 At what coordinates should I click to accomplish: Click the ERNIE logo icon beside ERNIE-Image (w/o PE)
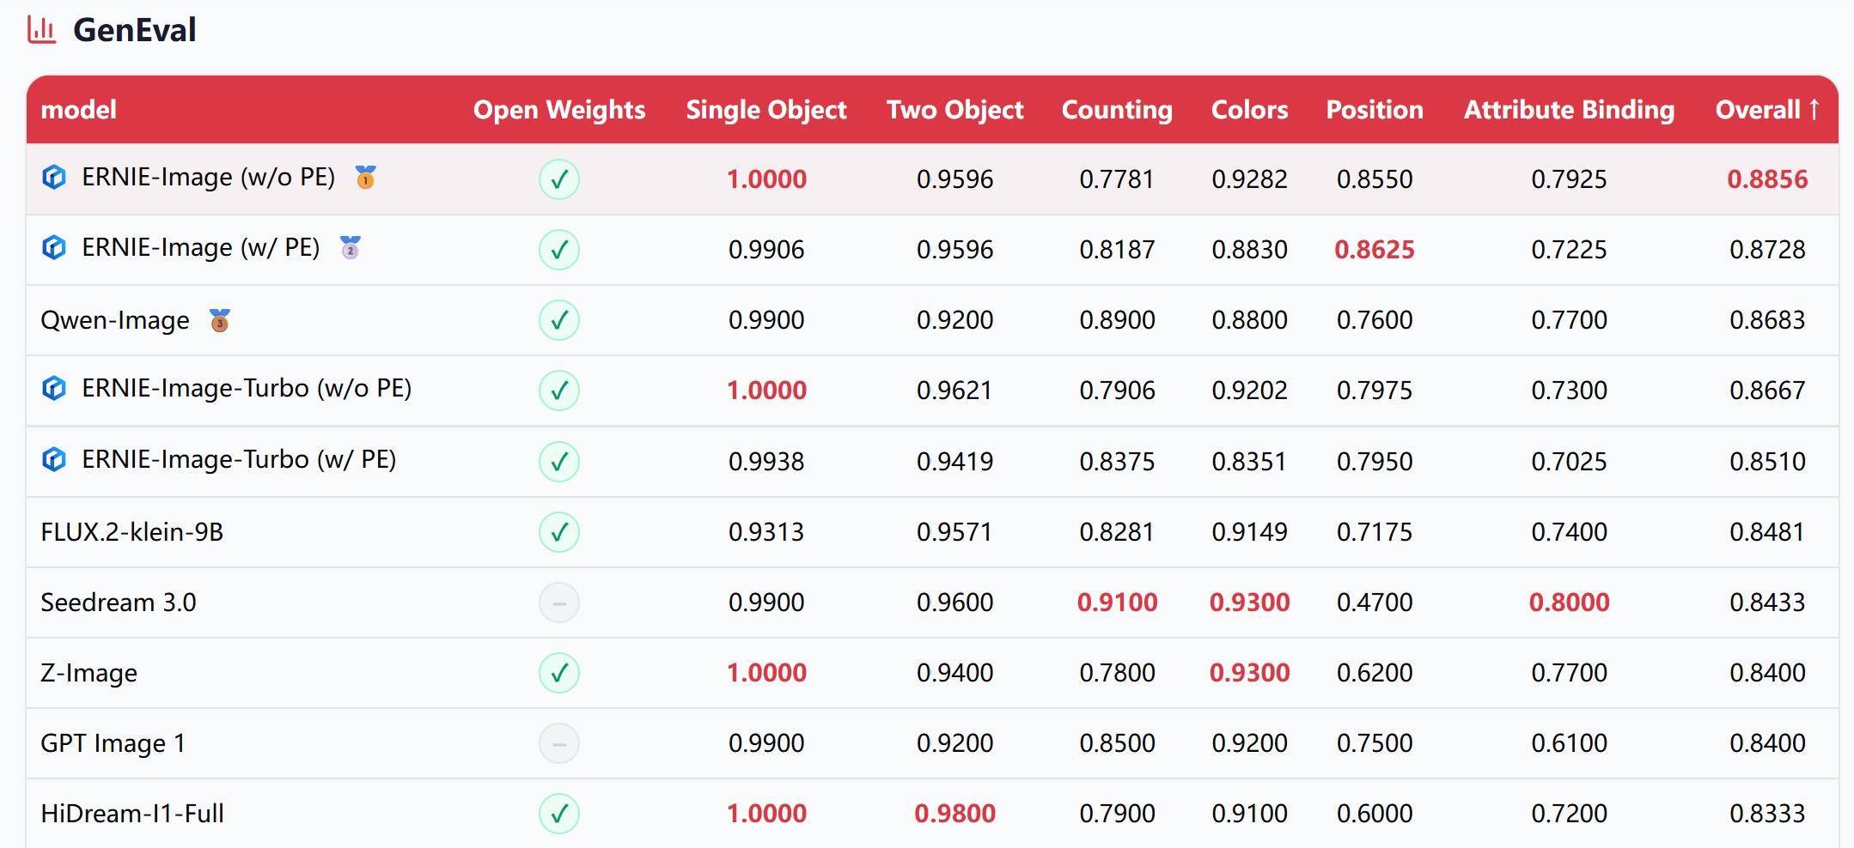click(54, 178)
